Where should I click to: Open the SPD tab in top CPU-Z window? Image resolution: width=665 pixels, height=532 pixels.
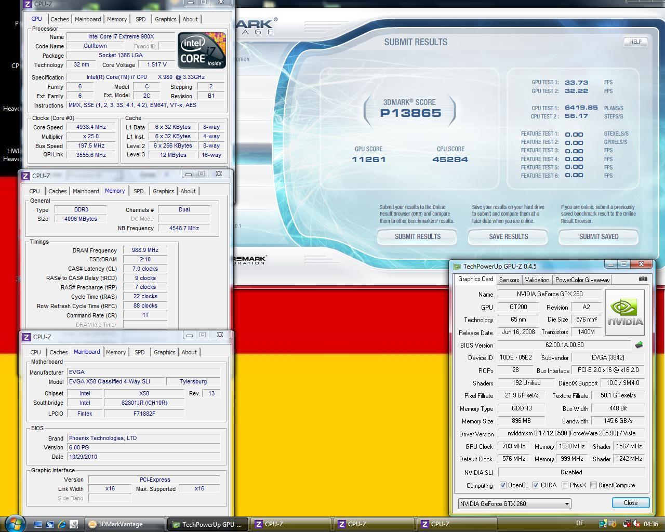click(140, 19)
